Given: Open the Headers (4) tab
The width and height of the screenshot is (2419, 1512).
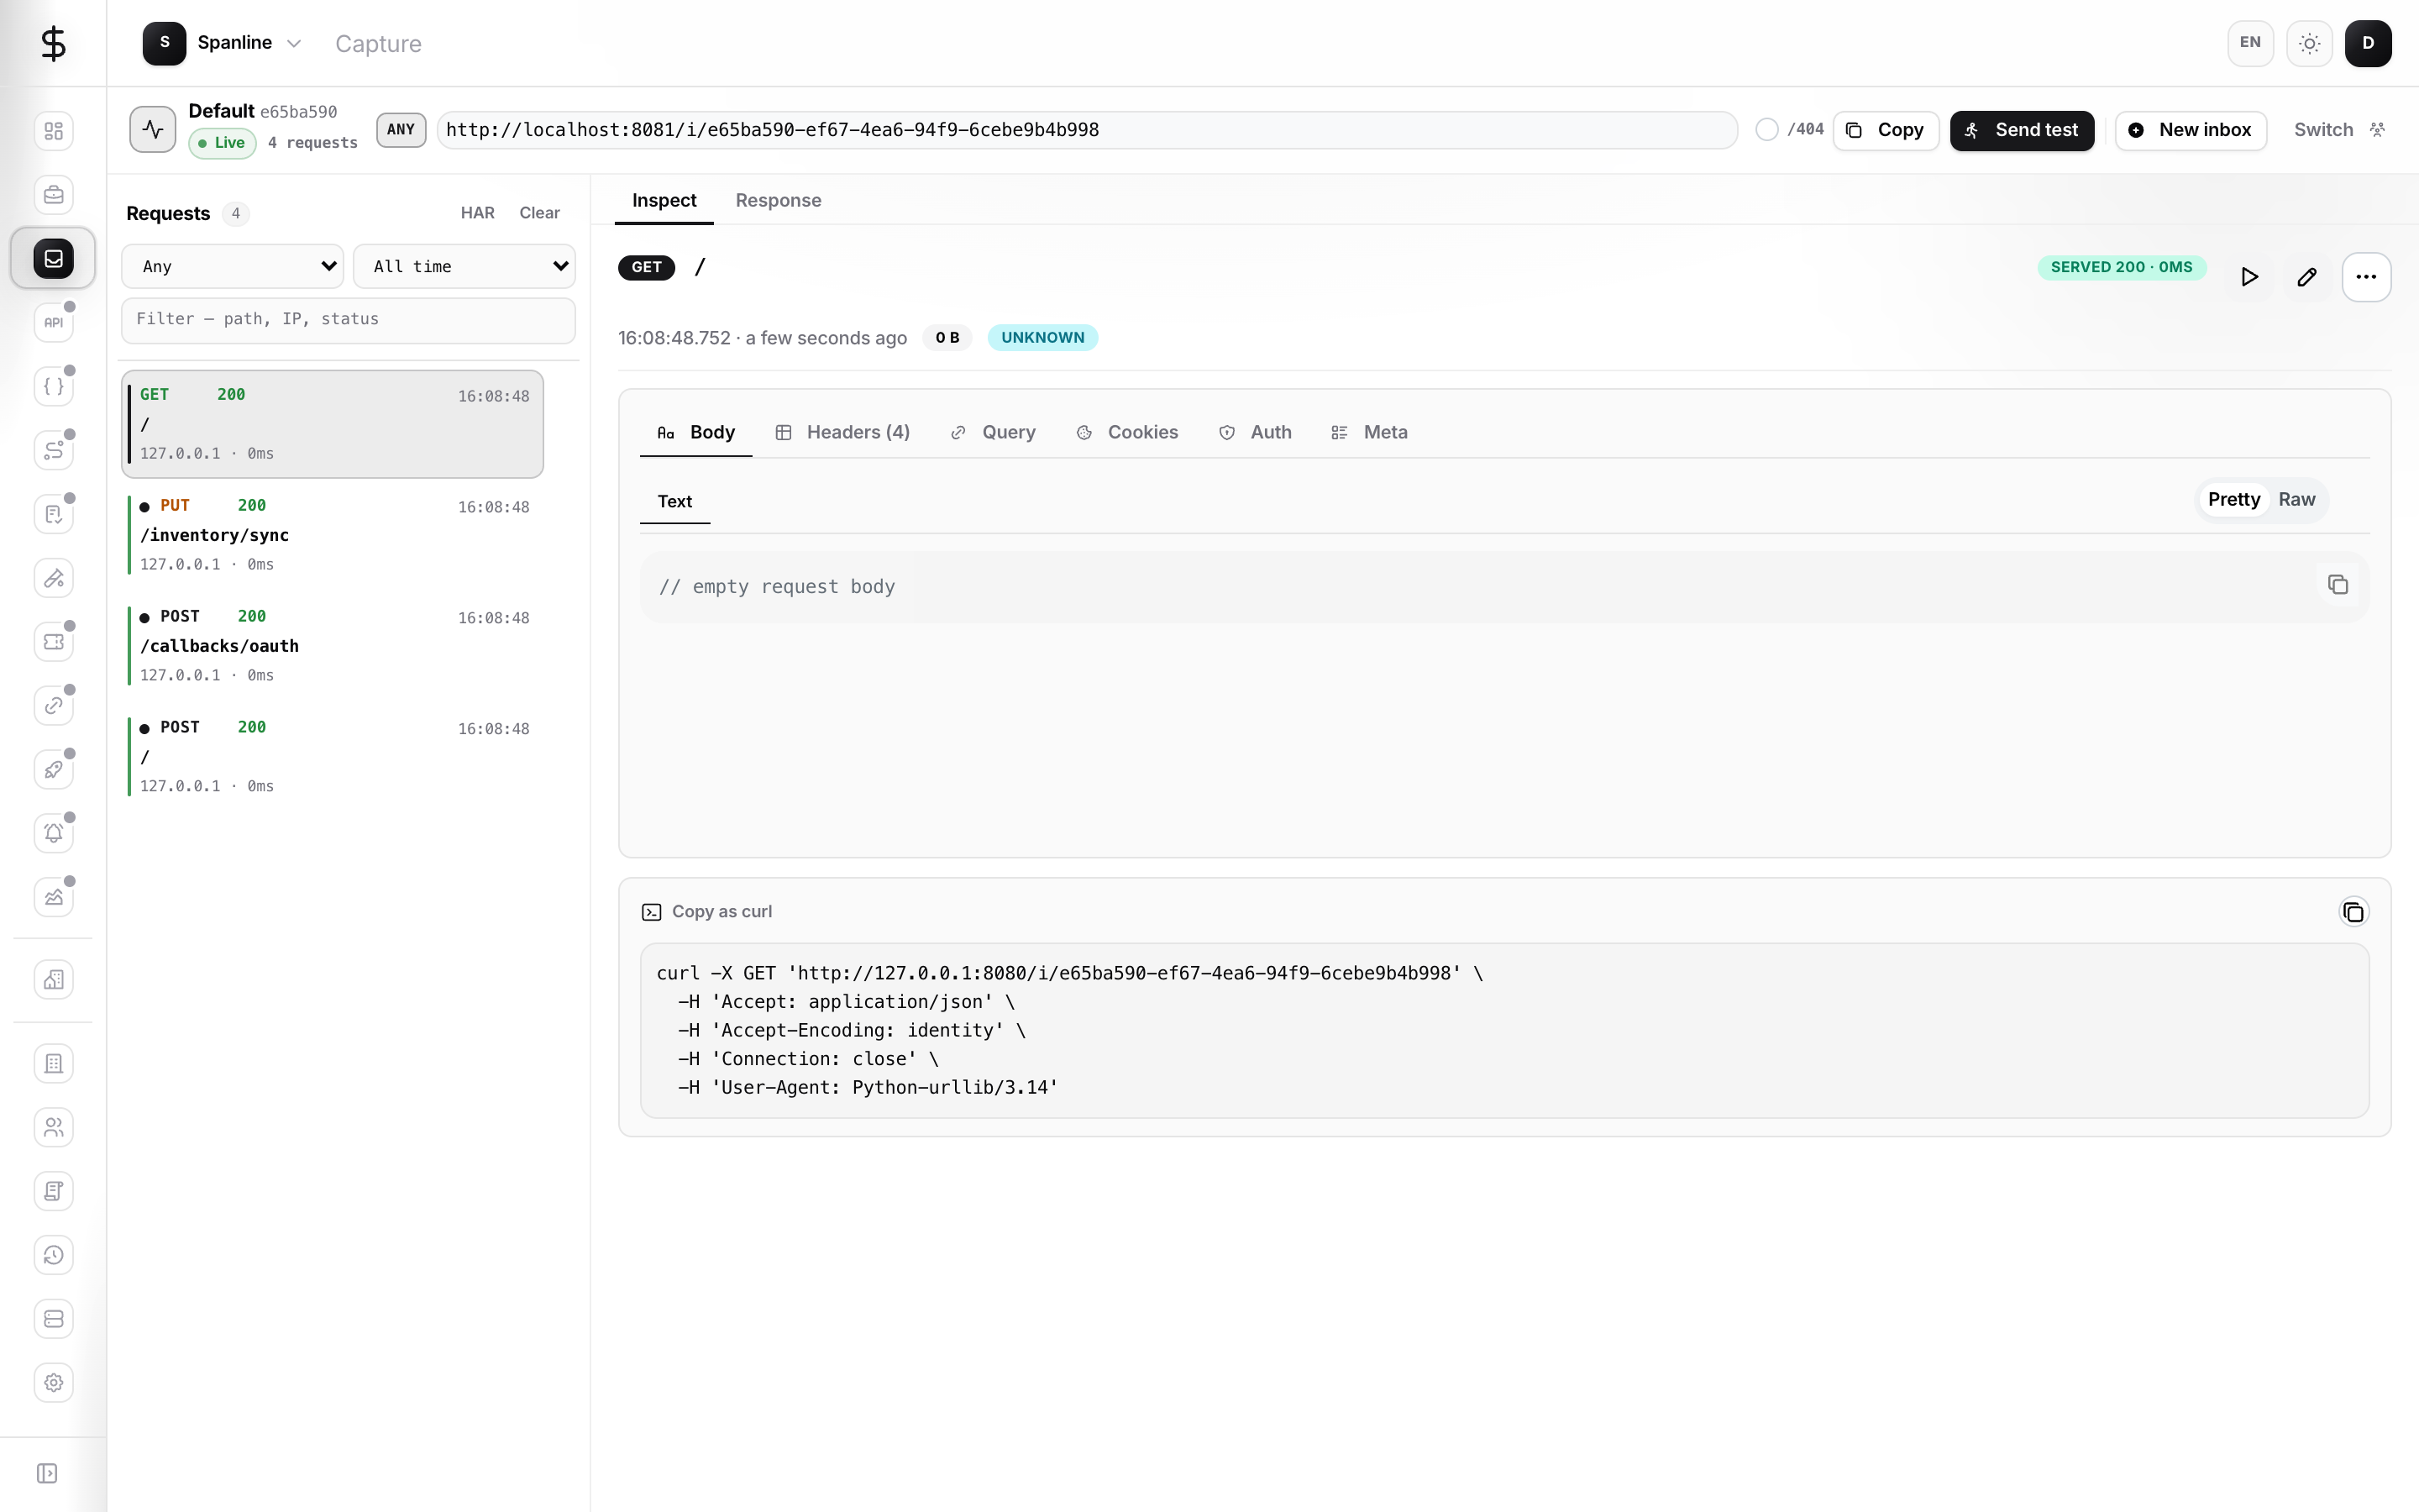Looking at the screenshot, I should (842, 433).
